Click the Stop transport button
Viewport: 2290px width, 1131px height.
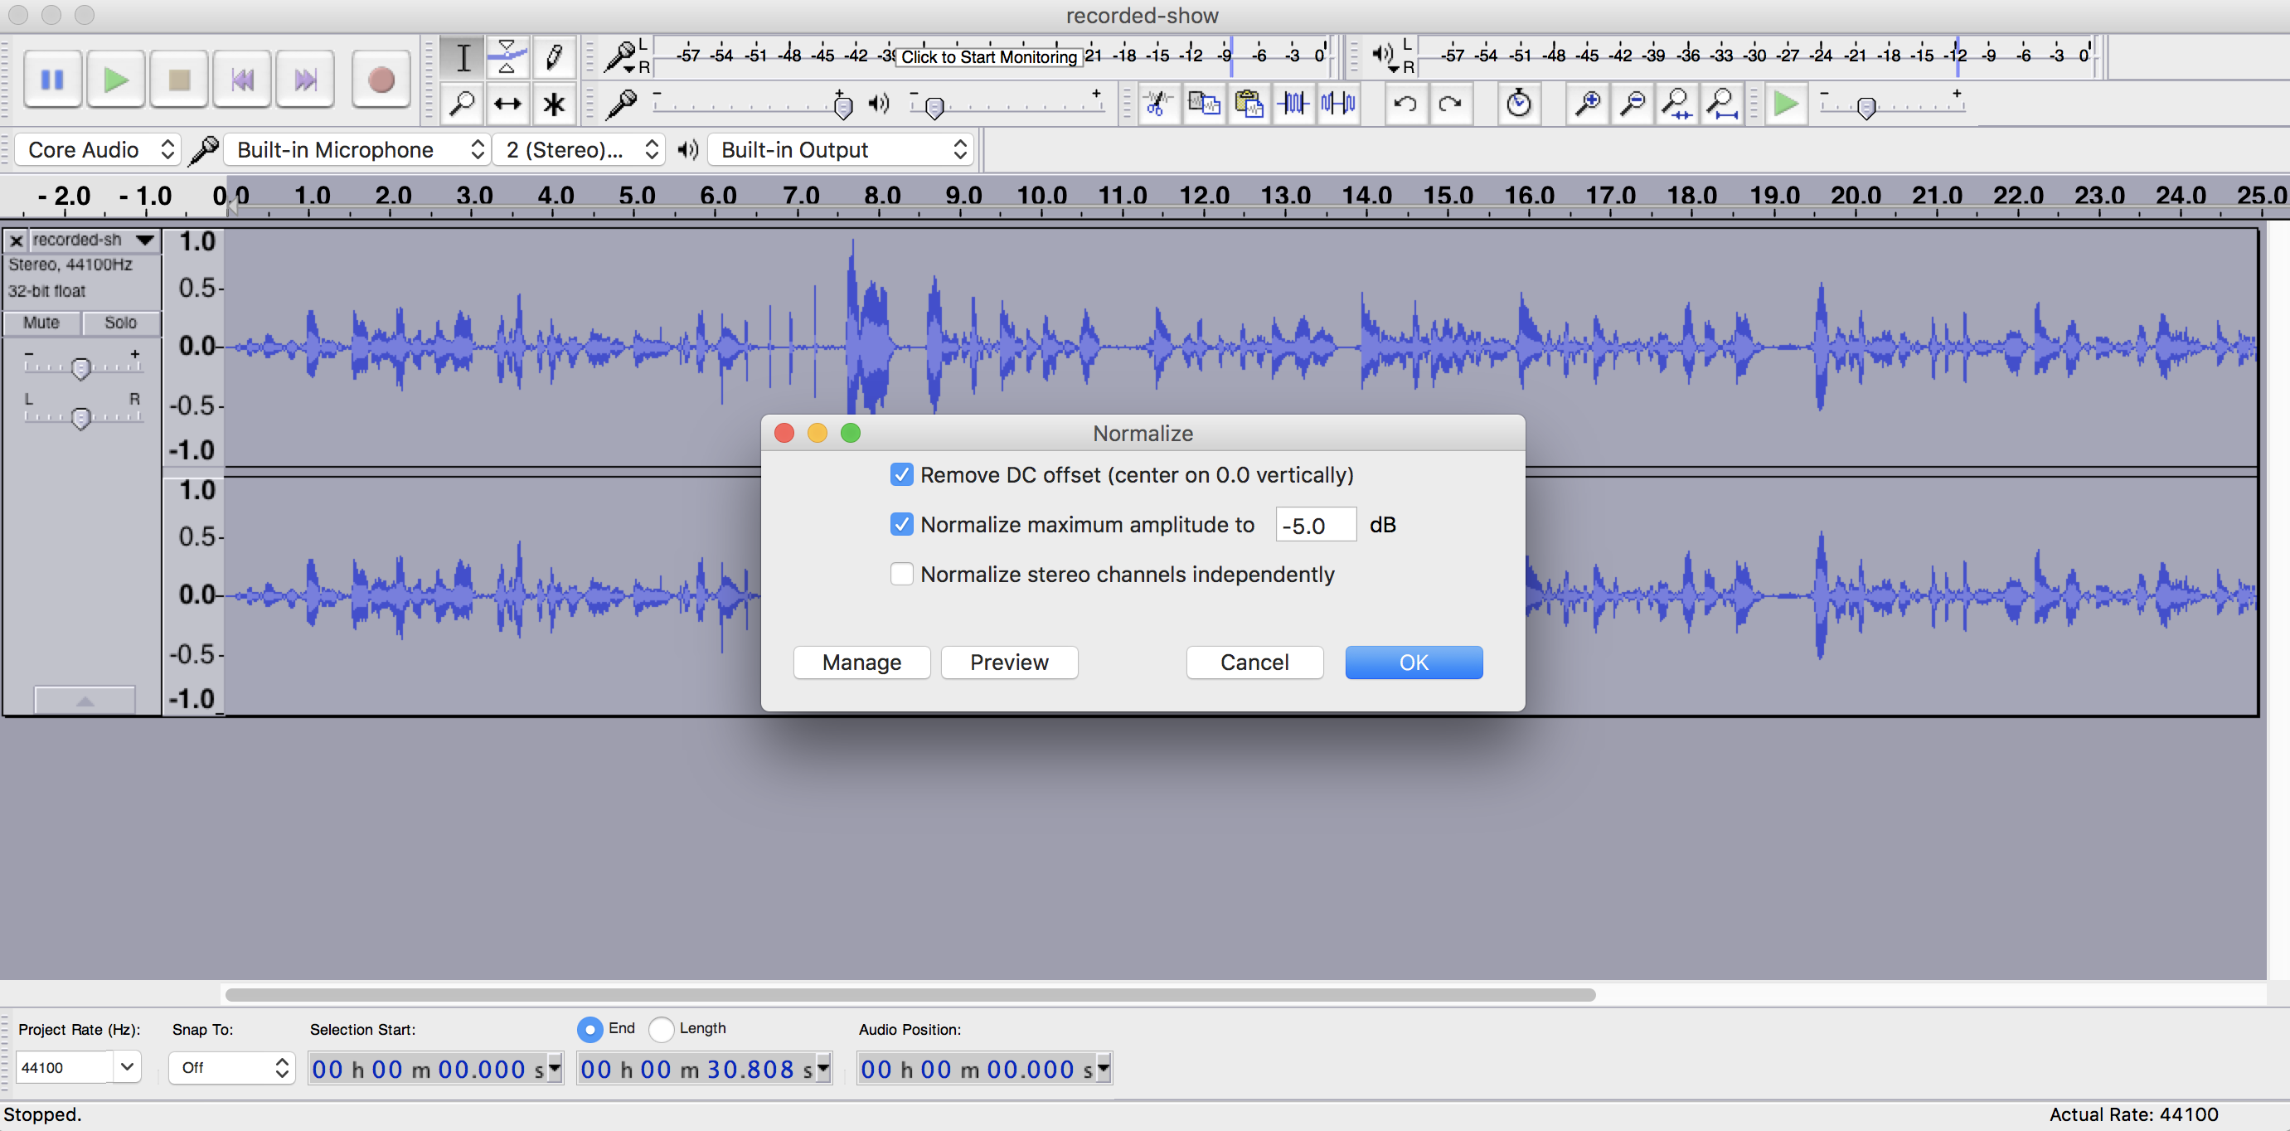point(179,80)
